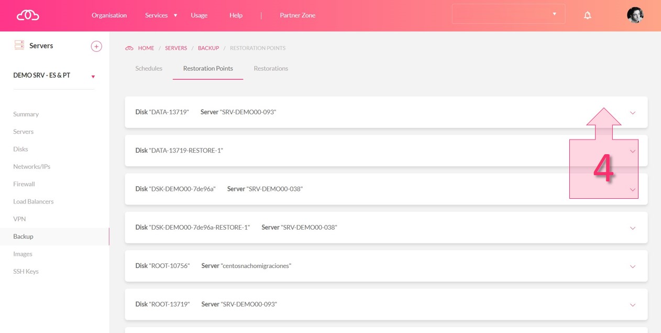Go to Partner Zone
This screenshot has height=333, width=661.
click(298, 15)
